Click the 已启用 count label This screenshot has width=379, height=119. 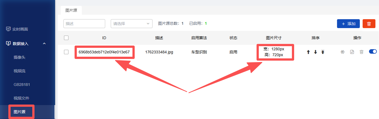(x=198, y=24)
